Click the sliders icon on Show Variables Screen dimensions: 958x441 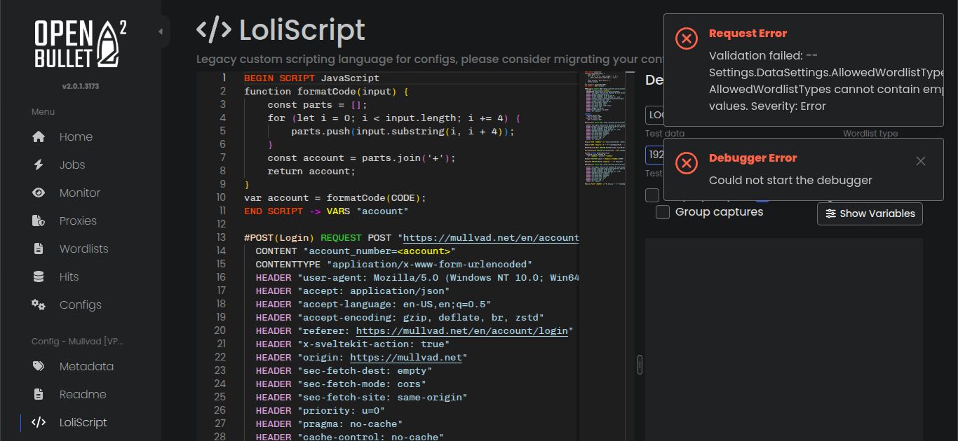[830, 213]
